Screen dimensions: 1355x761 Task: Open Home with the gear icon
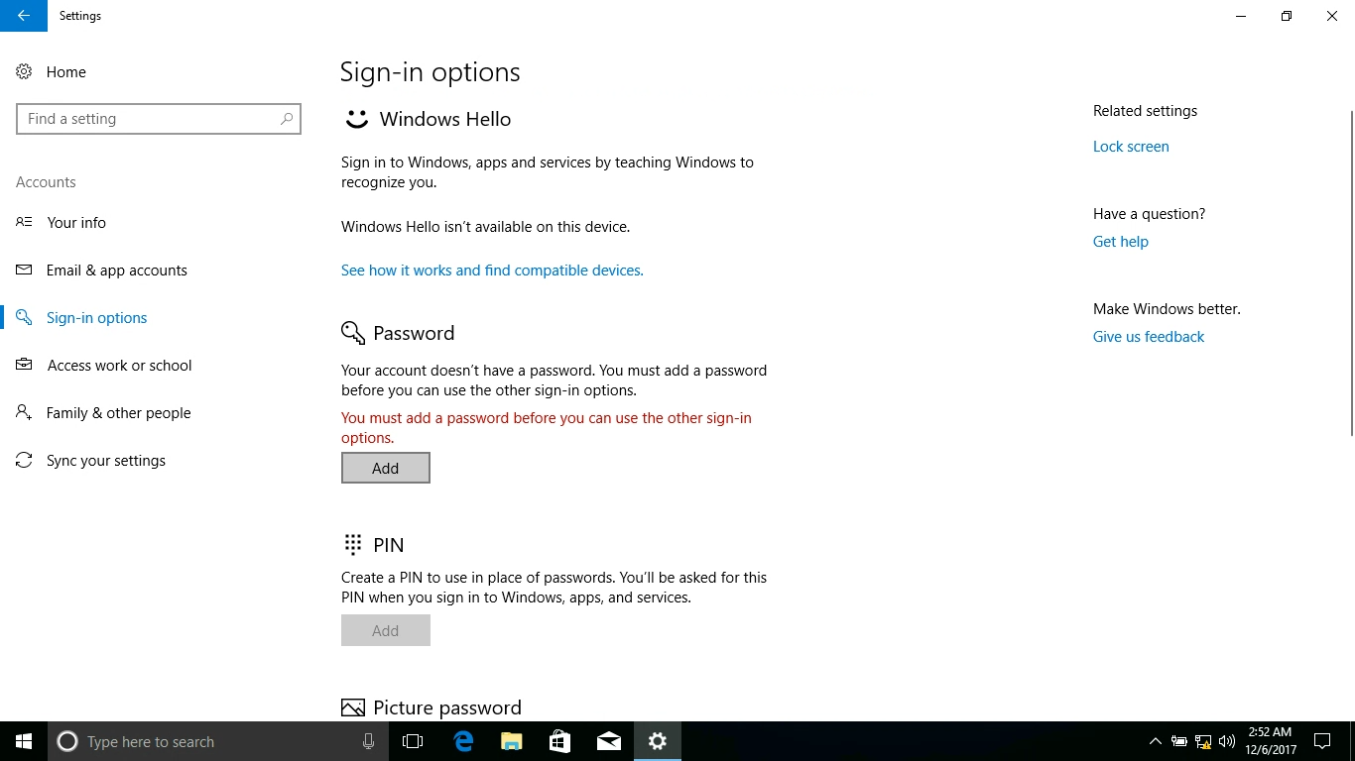[x=24, y=72]
